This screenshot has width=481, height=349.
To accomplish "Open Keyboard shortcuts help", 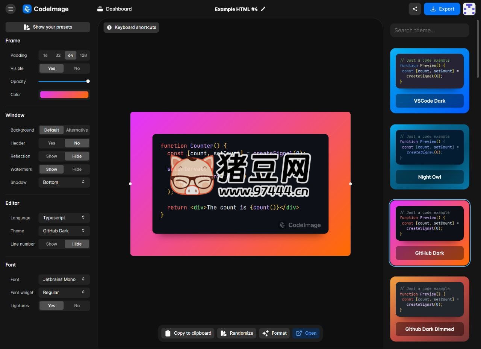I will [131, 27].
